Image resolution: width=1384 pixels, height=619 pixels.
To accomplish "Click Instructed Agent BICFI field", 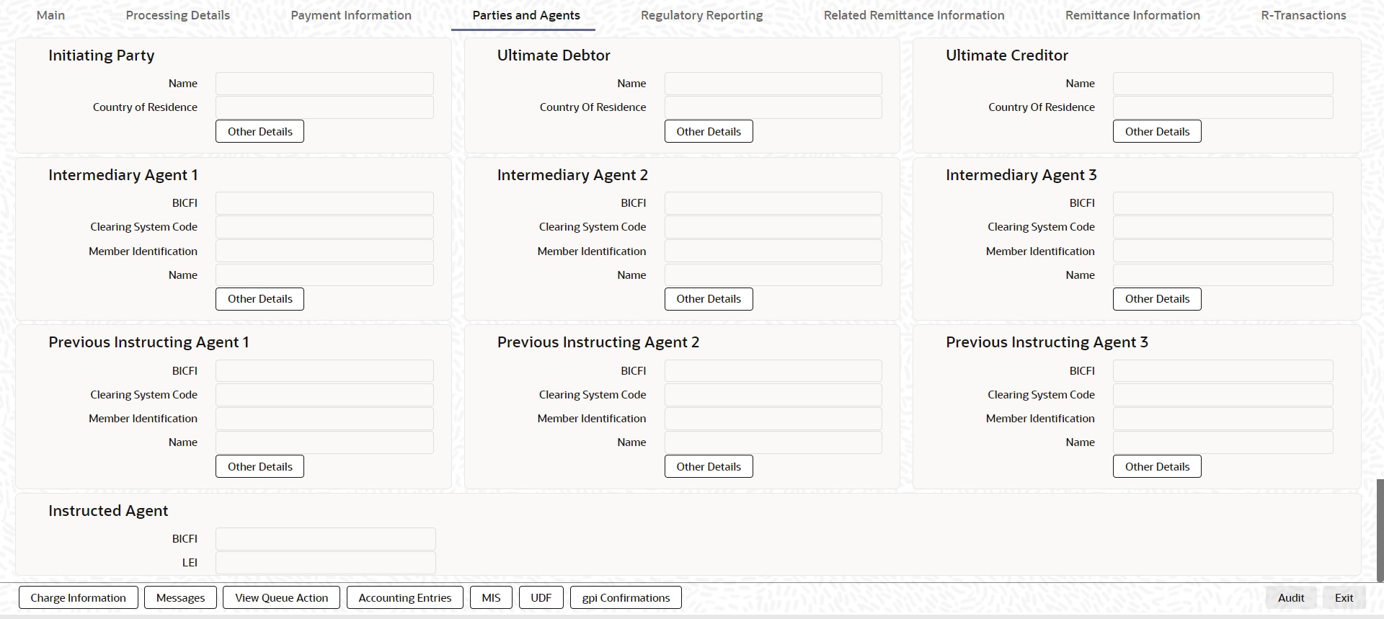I will point(326,539).
